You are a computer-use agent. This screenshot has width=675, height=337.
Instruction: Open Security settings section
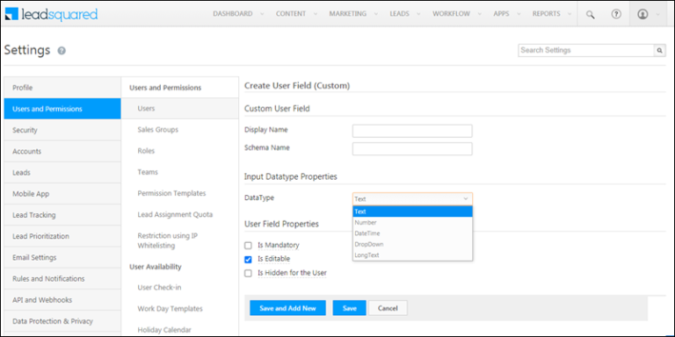point(62,130)
